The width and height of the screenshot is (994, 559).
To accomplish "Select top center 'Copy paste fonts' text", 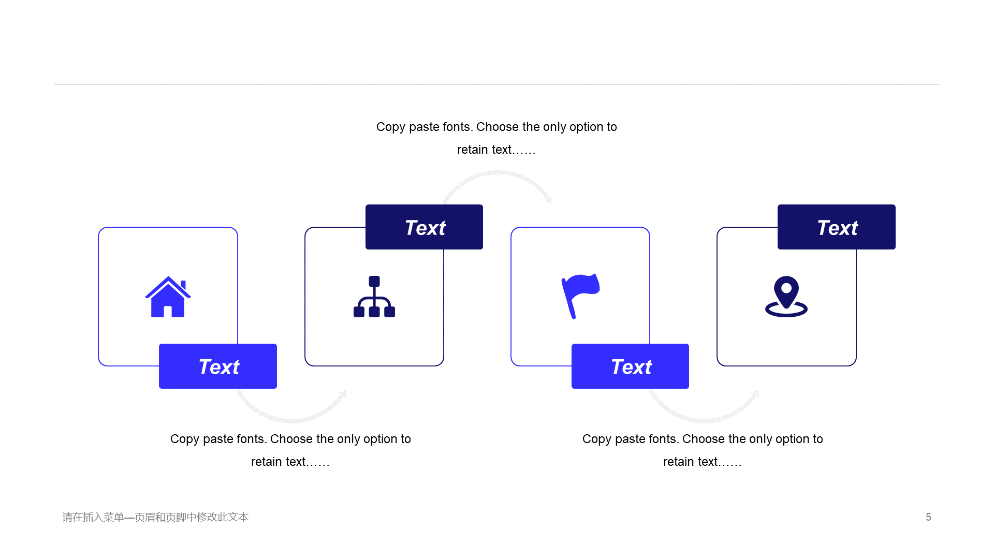I will point(496,138).
